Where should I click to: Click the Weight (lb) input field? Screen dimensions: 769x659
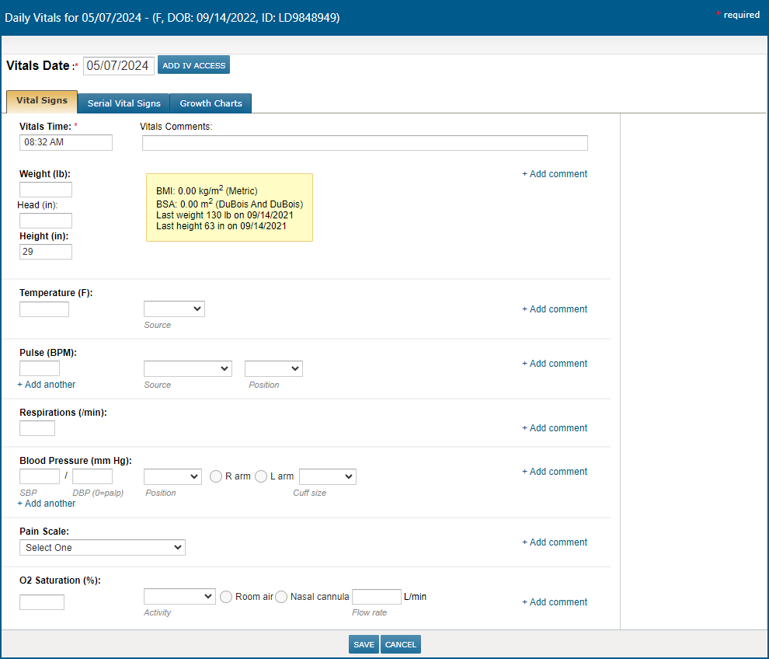coord(46,190)
